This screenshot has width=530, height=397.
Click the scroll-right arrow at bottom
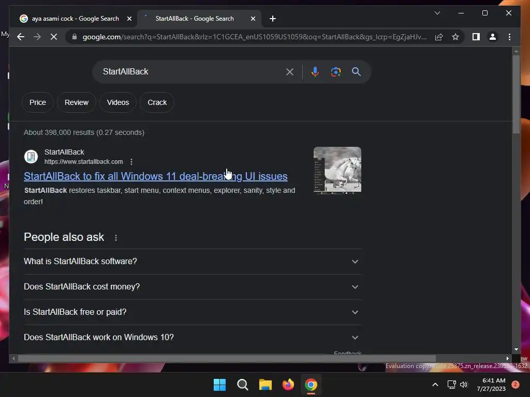coord(507,359)
